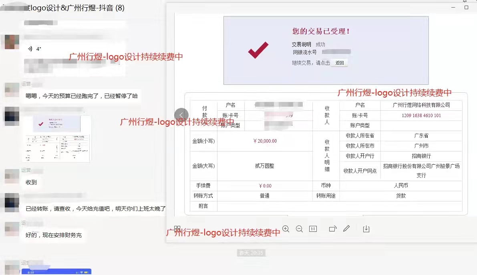Screen dimensions: 477x275
Task: Select the Zoom In magnifier icon
Action: [286, 229]
